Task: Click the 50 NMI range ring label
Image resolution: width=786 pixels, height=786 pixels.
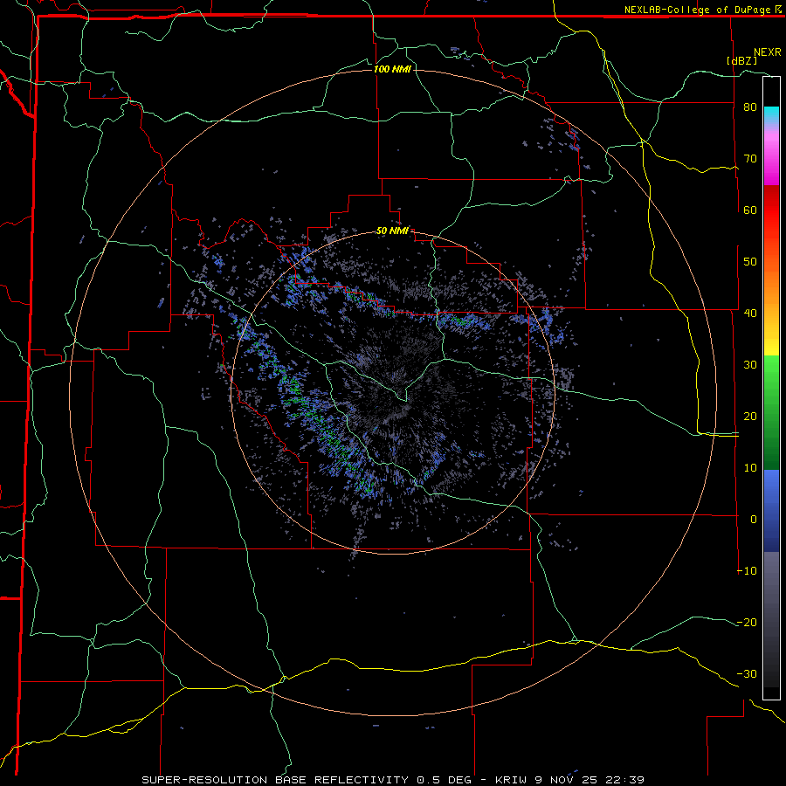Action: pos(392,231)
